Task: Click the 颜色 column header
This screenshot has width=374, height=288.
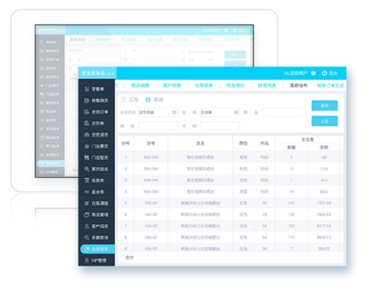Action: [243, 143]
